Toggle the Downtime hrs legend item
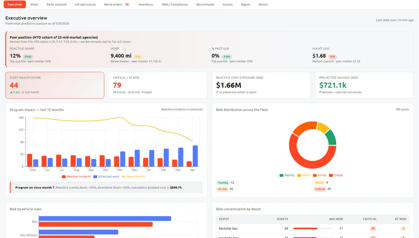This screenshot has height=238, width=419. 133,177
